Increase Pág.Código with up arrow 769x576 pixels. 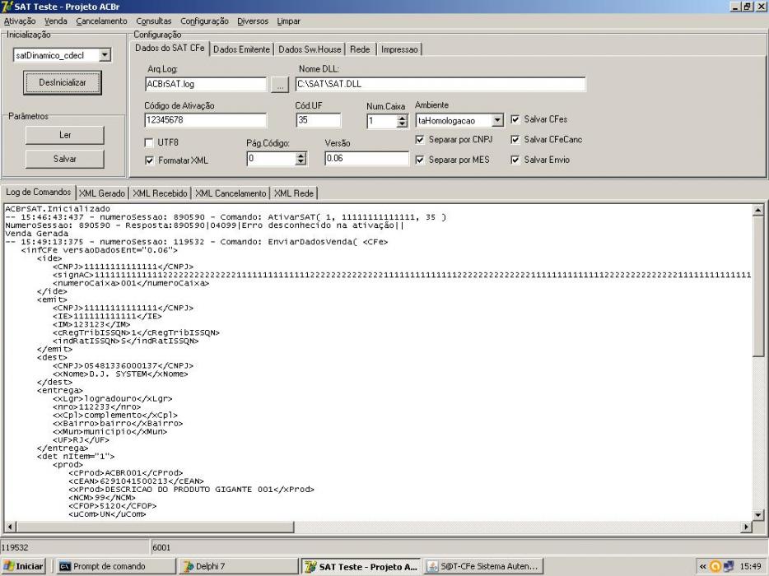(x=301, y=156)
